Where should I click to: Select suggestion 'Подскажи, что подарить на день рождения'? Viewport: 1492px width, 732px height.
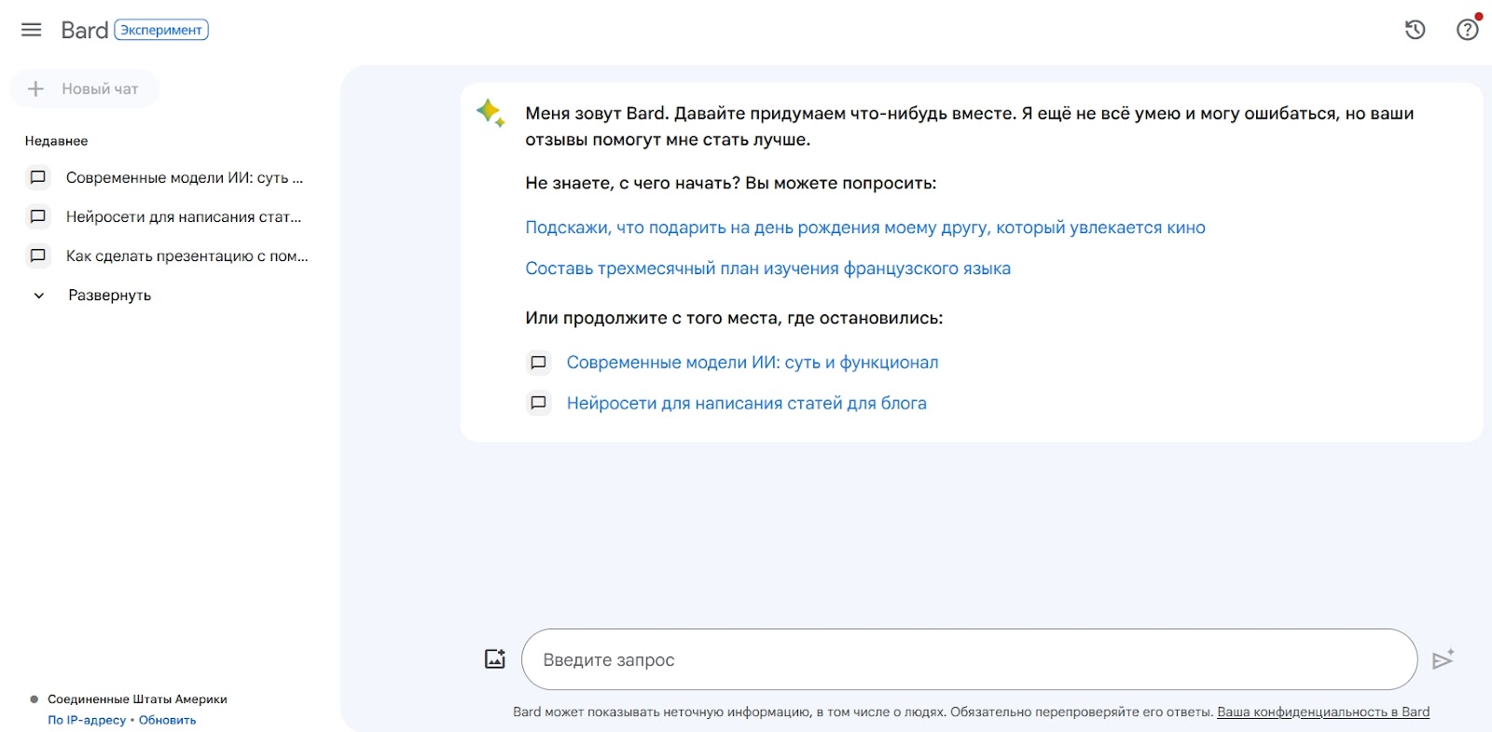point(865,228)
